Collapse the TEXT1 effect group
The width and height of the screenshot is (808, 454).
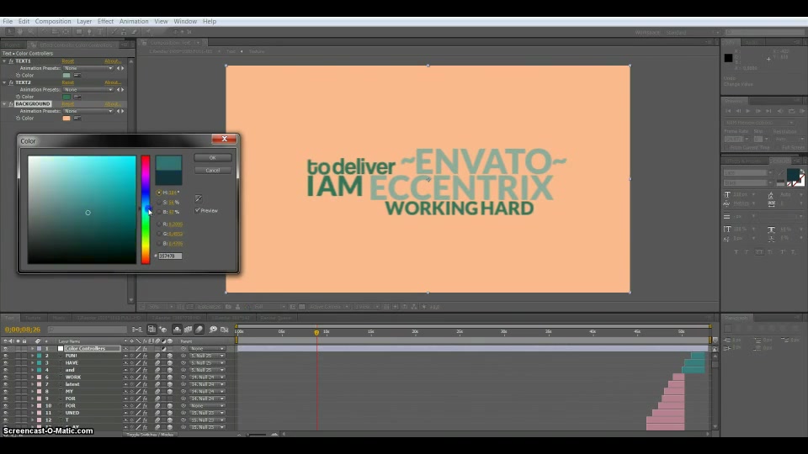coord(5,61)
